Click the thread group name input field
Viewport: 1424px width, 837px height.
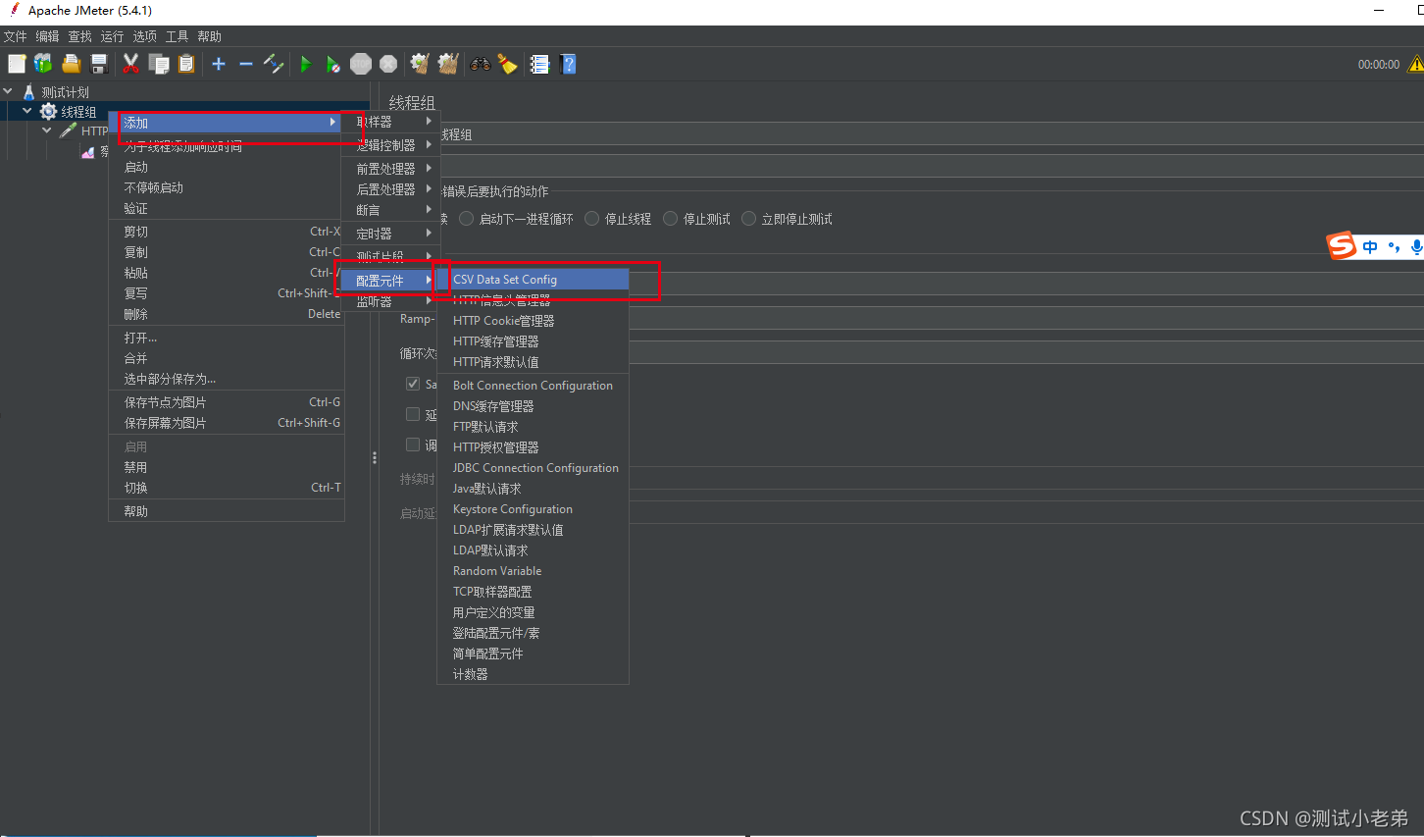pos(932,134)
